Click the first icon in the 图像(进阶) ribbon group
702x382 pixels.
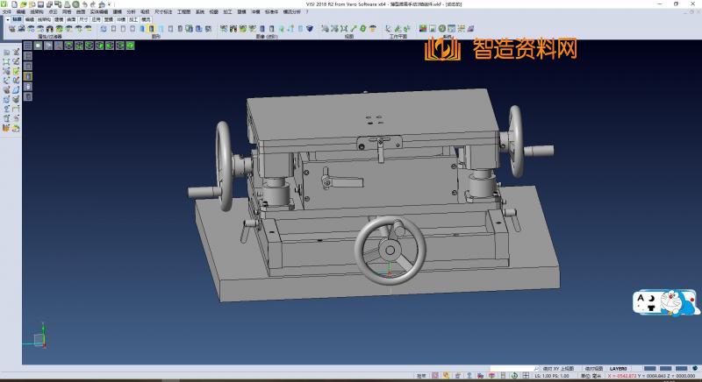pos(223,29)
